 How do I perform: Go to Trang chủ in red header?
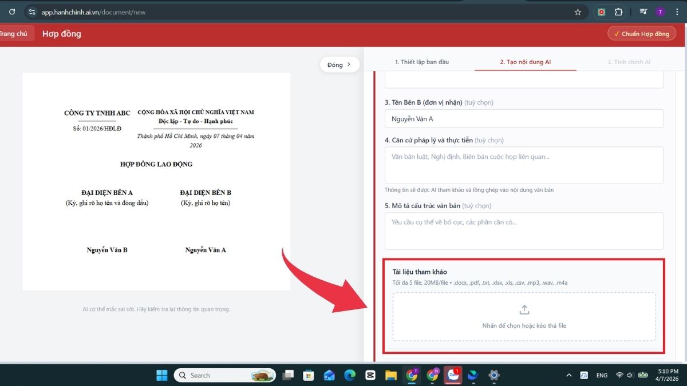(14, 34)
